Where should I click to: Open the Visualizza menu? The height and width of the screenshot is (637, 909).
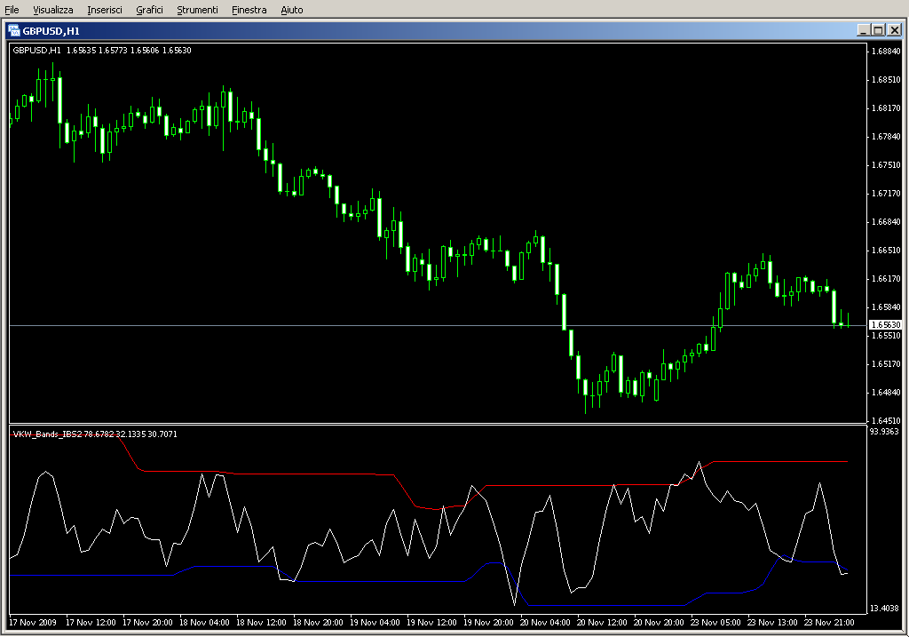click(x=52, y=10)
